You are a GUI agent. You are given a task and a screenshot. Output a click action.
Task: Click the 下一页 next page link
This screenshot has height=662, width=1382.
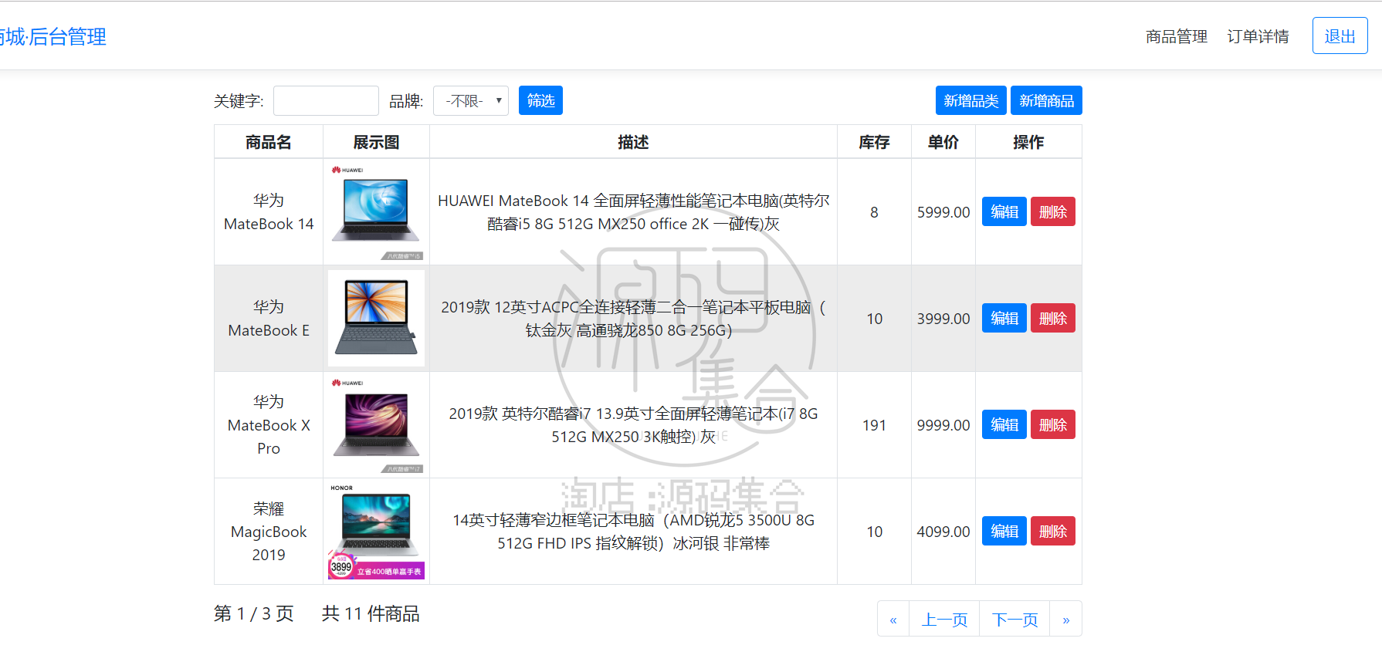coord(1014,619)
